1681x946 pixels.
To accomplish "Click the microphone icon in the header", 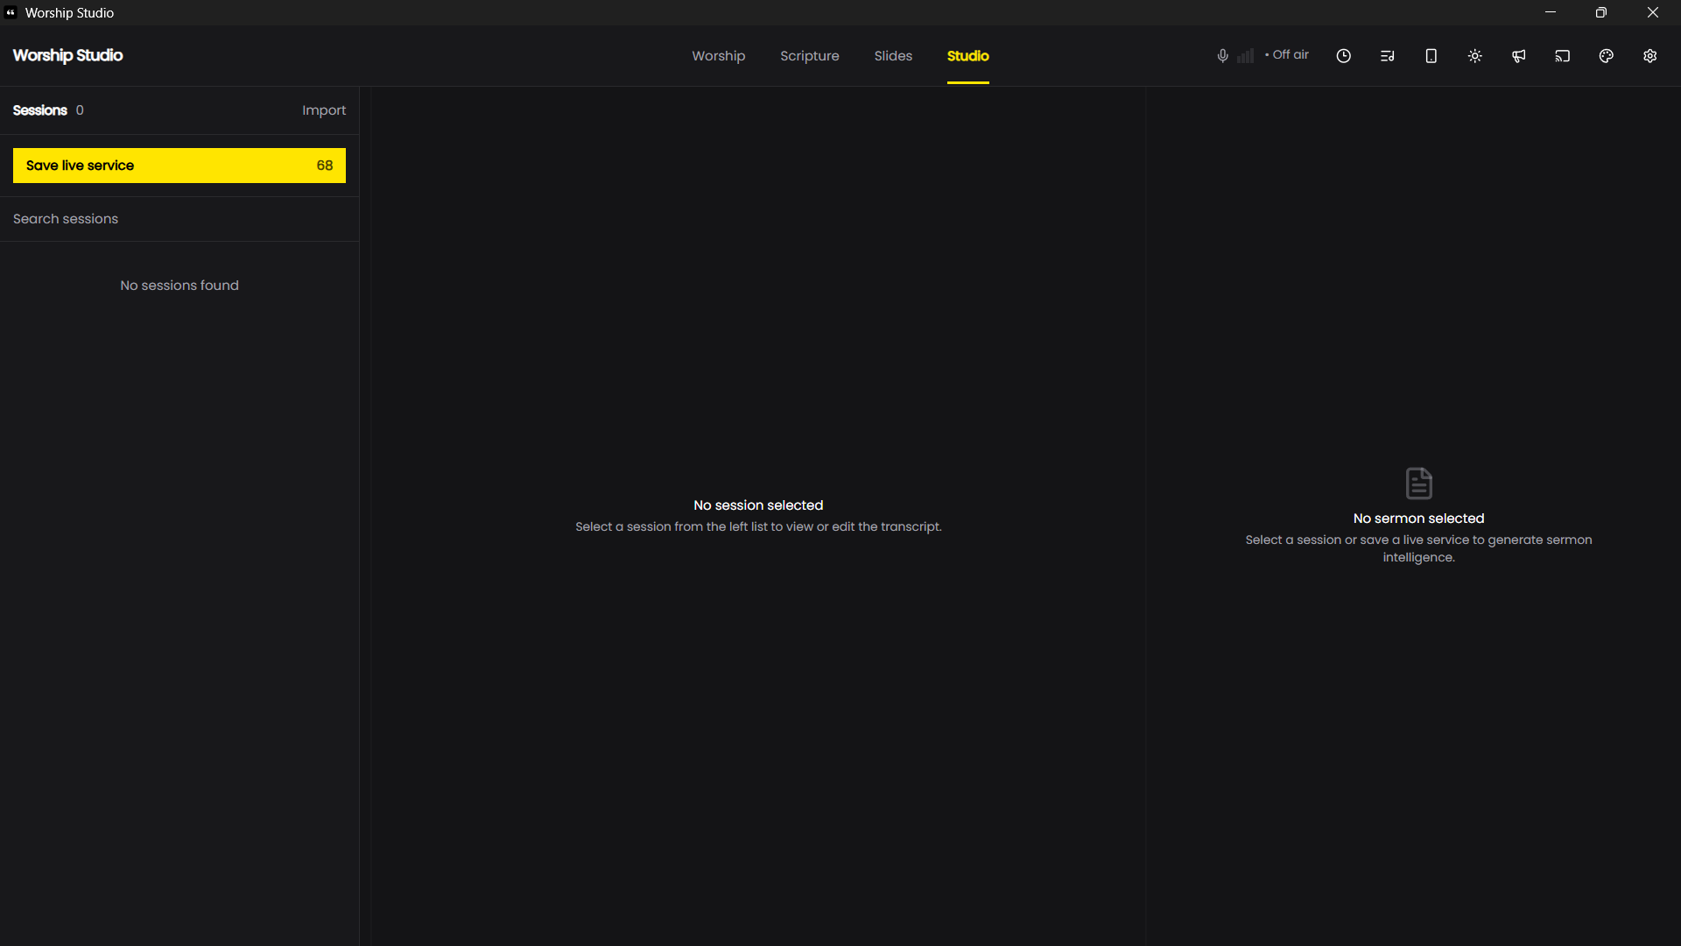I will tap(1222, 56).
